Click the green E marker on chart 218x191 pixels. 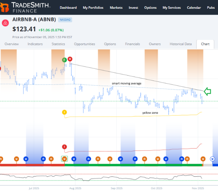64,60
